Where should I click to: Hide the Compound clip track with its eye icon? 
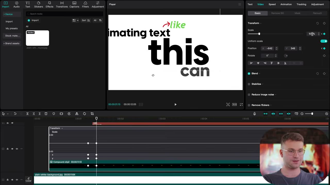tap(12, 149)
